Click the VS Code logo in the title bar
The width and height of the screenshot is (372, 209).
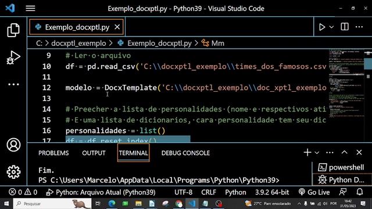tap(10, 8)
